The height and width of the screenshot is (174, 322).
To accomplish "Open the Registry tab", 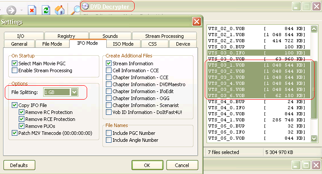I will pos(66,36).
